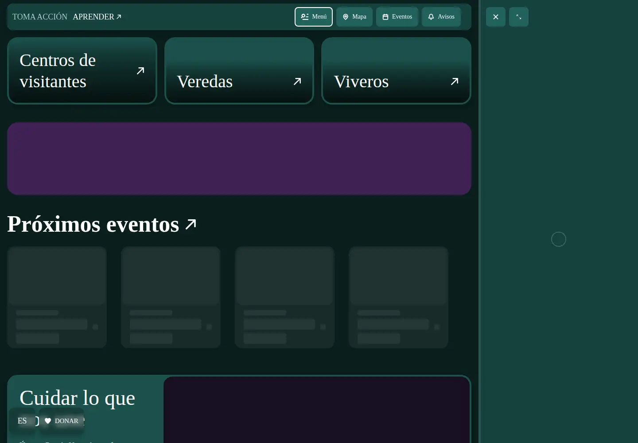Image resolution: width=638 pixels, height=443 pixels.
Task: Open the Veredas card
Action: (x=239, y=71)
